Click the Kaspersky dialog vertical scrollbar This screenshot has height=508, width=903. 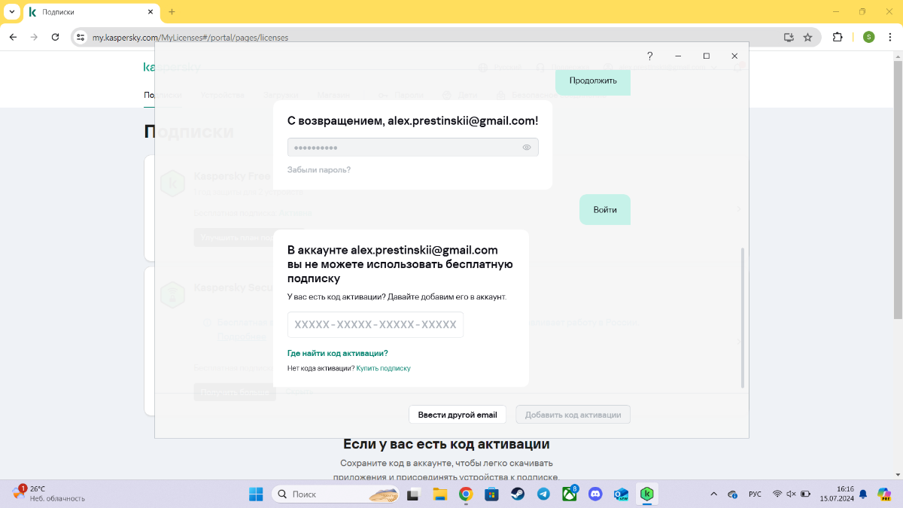[x=743, y=317]
